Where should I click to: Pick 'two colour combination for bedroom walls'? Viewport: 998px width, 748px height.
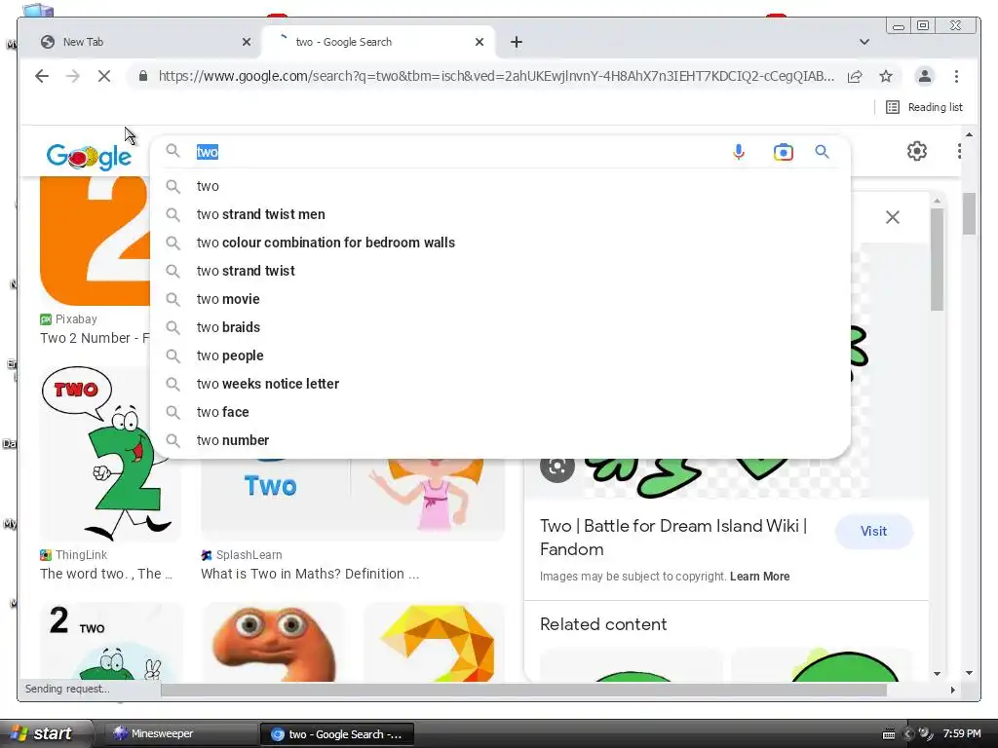tap(500, 243)
